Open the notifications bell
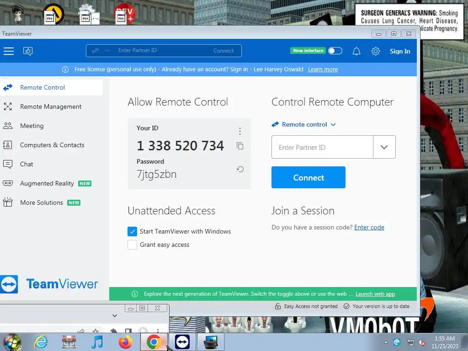This screenshot has height=351, width=468. [x=356, y=51]
